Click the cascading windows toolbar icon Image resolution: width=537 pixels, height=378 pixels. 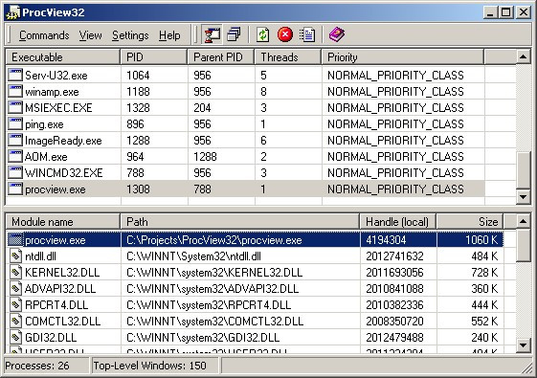[235, 34]
